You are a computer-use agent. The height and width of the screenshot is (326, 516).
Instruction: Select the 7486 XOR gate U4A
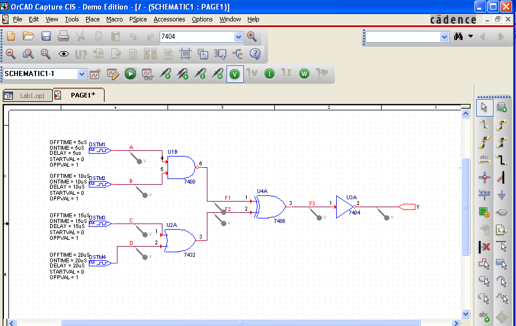click(270, 207)
